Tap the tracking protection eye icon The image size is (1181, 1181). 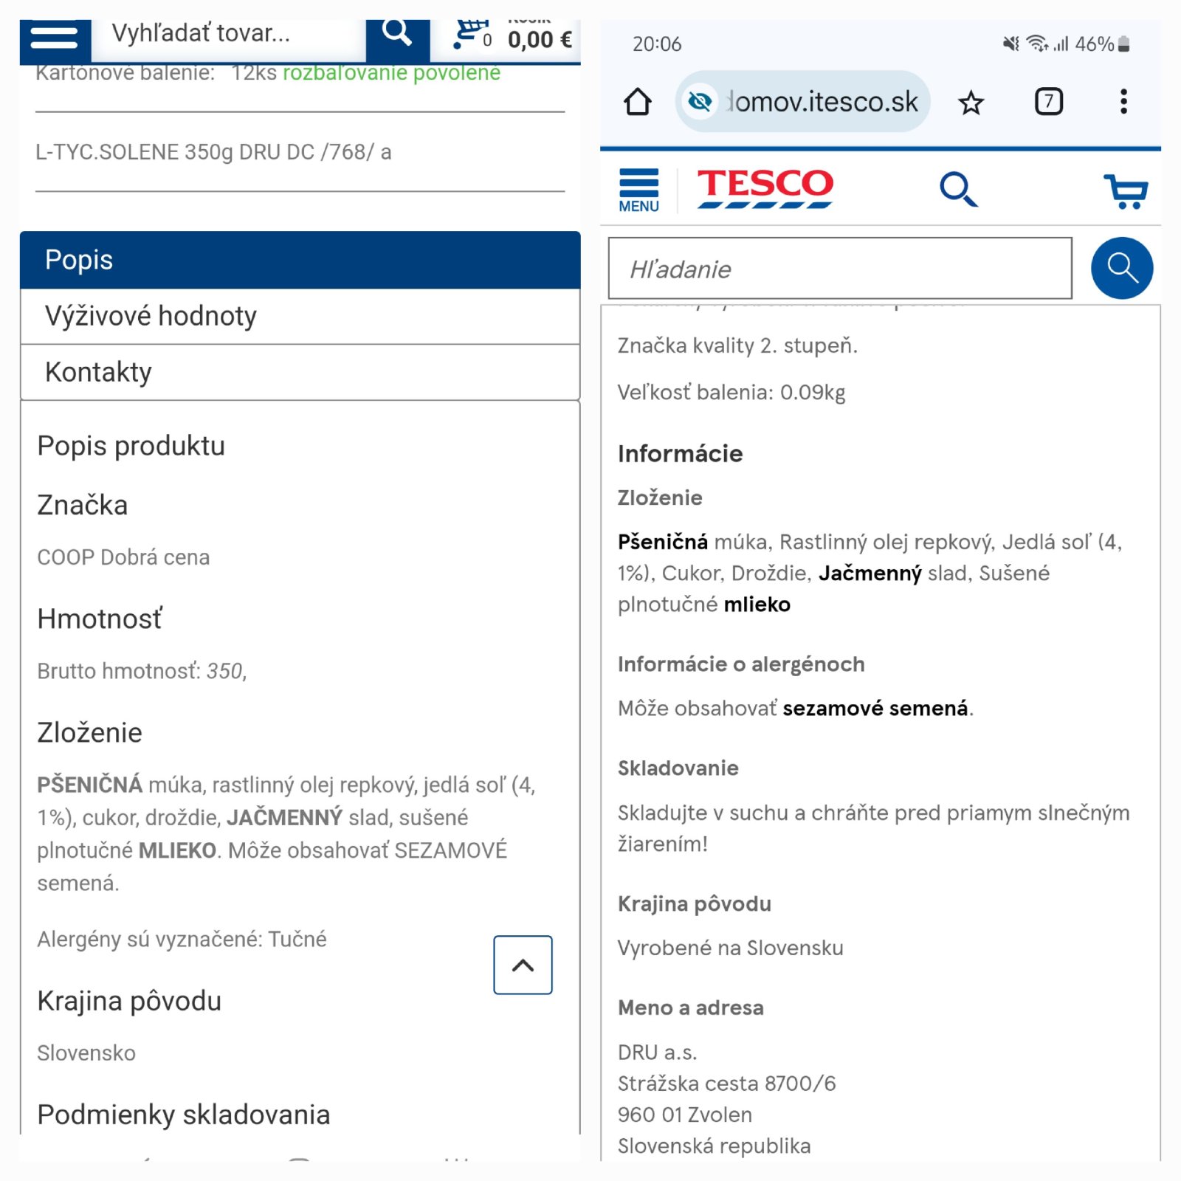pyautogui.click(x=700, y=102)
